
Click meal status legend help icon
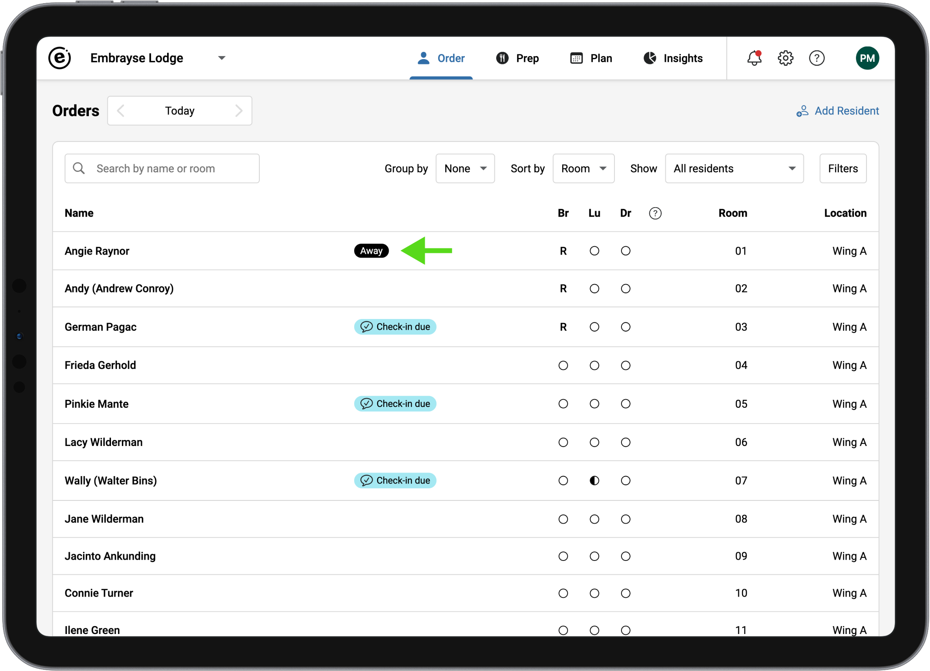coord(655,213)
